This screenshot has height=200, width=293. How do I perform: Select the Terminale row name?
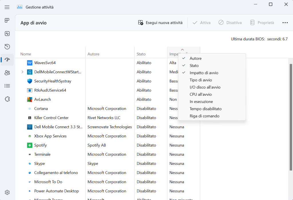[x=42, y=154]
